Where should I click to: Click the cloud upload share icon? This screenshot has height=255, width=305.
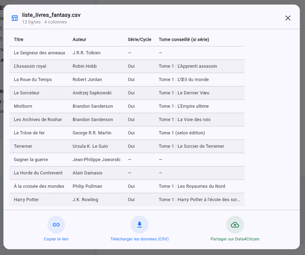click(x=235, y=225)
